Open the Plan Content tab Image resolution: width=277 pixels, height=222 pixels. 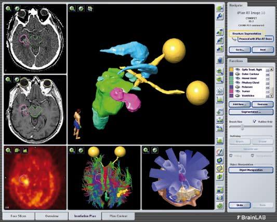click(x=118, y=216)
